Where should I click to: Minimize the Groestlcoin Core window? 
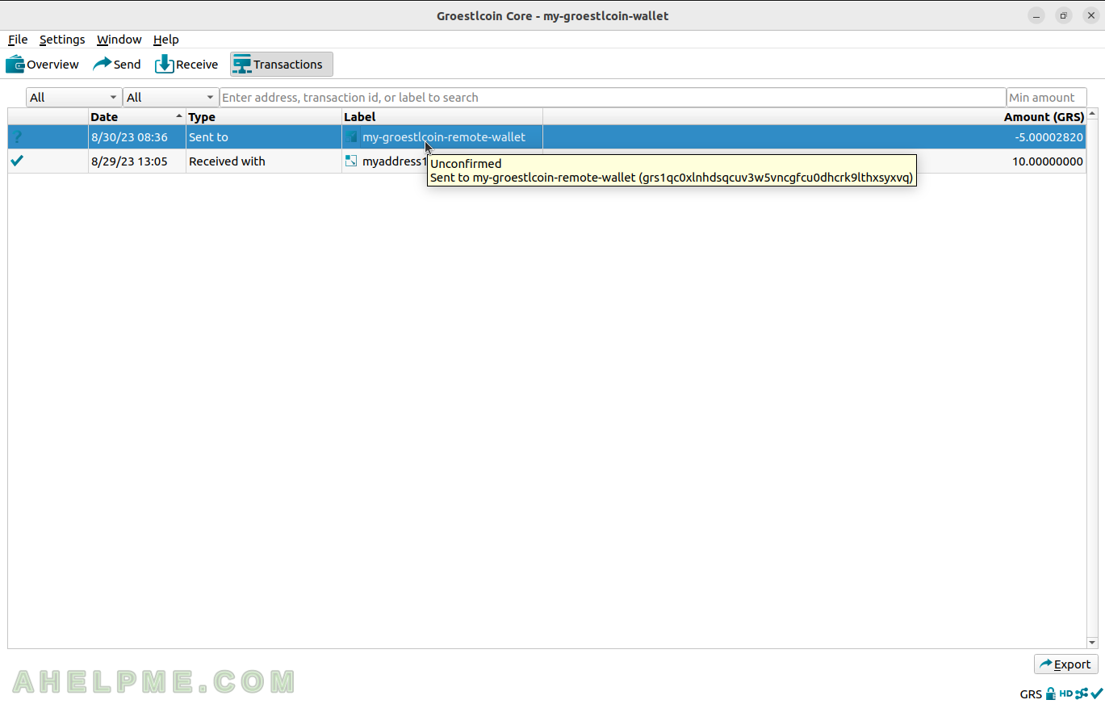click(1036, 15)
